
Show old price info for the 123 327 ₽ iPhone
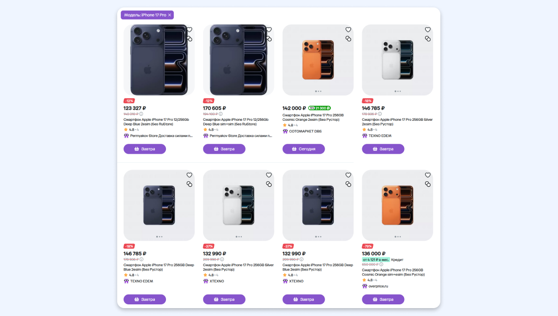pyautogui.click(x=141, y=114)
